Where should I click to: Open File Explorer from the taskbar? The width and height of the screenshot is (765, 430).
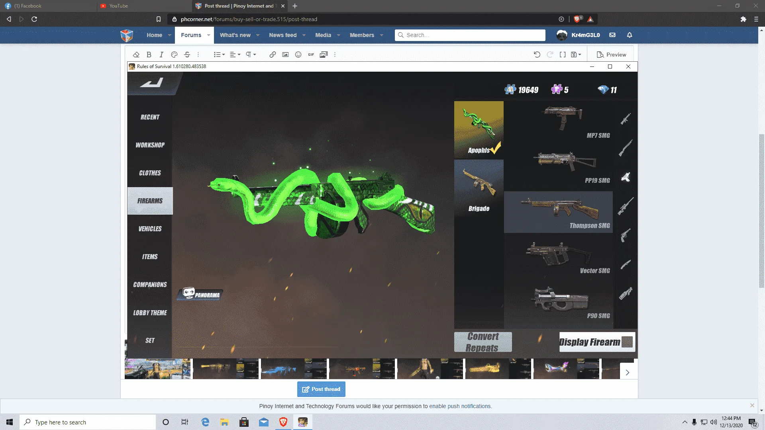click(x=225, y=422)
